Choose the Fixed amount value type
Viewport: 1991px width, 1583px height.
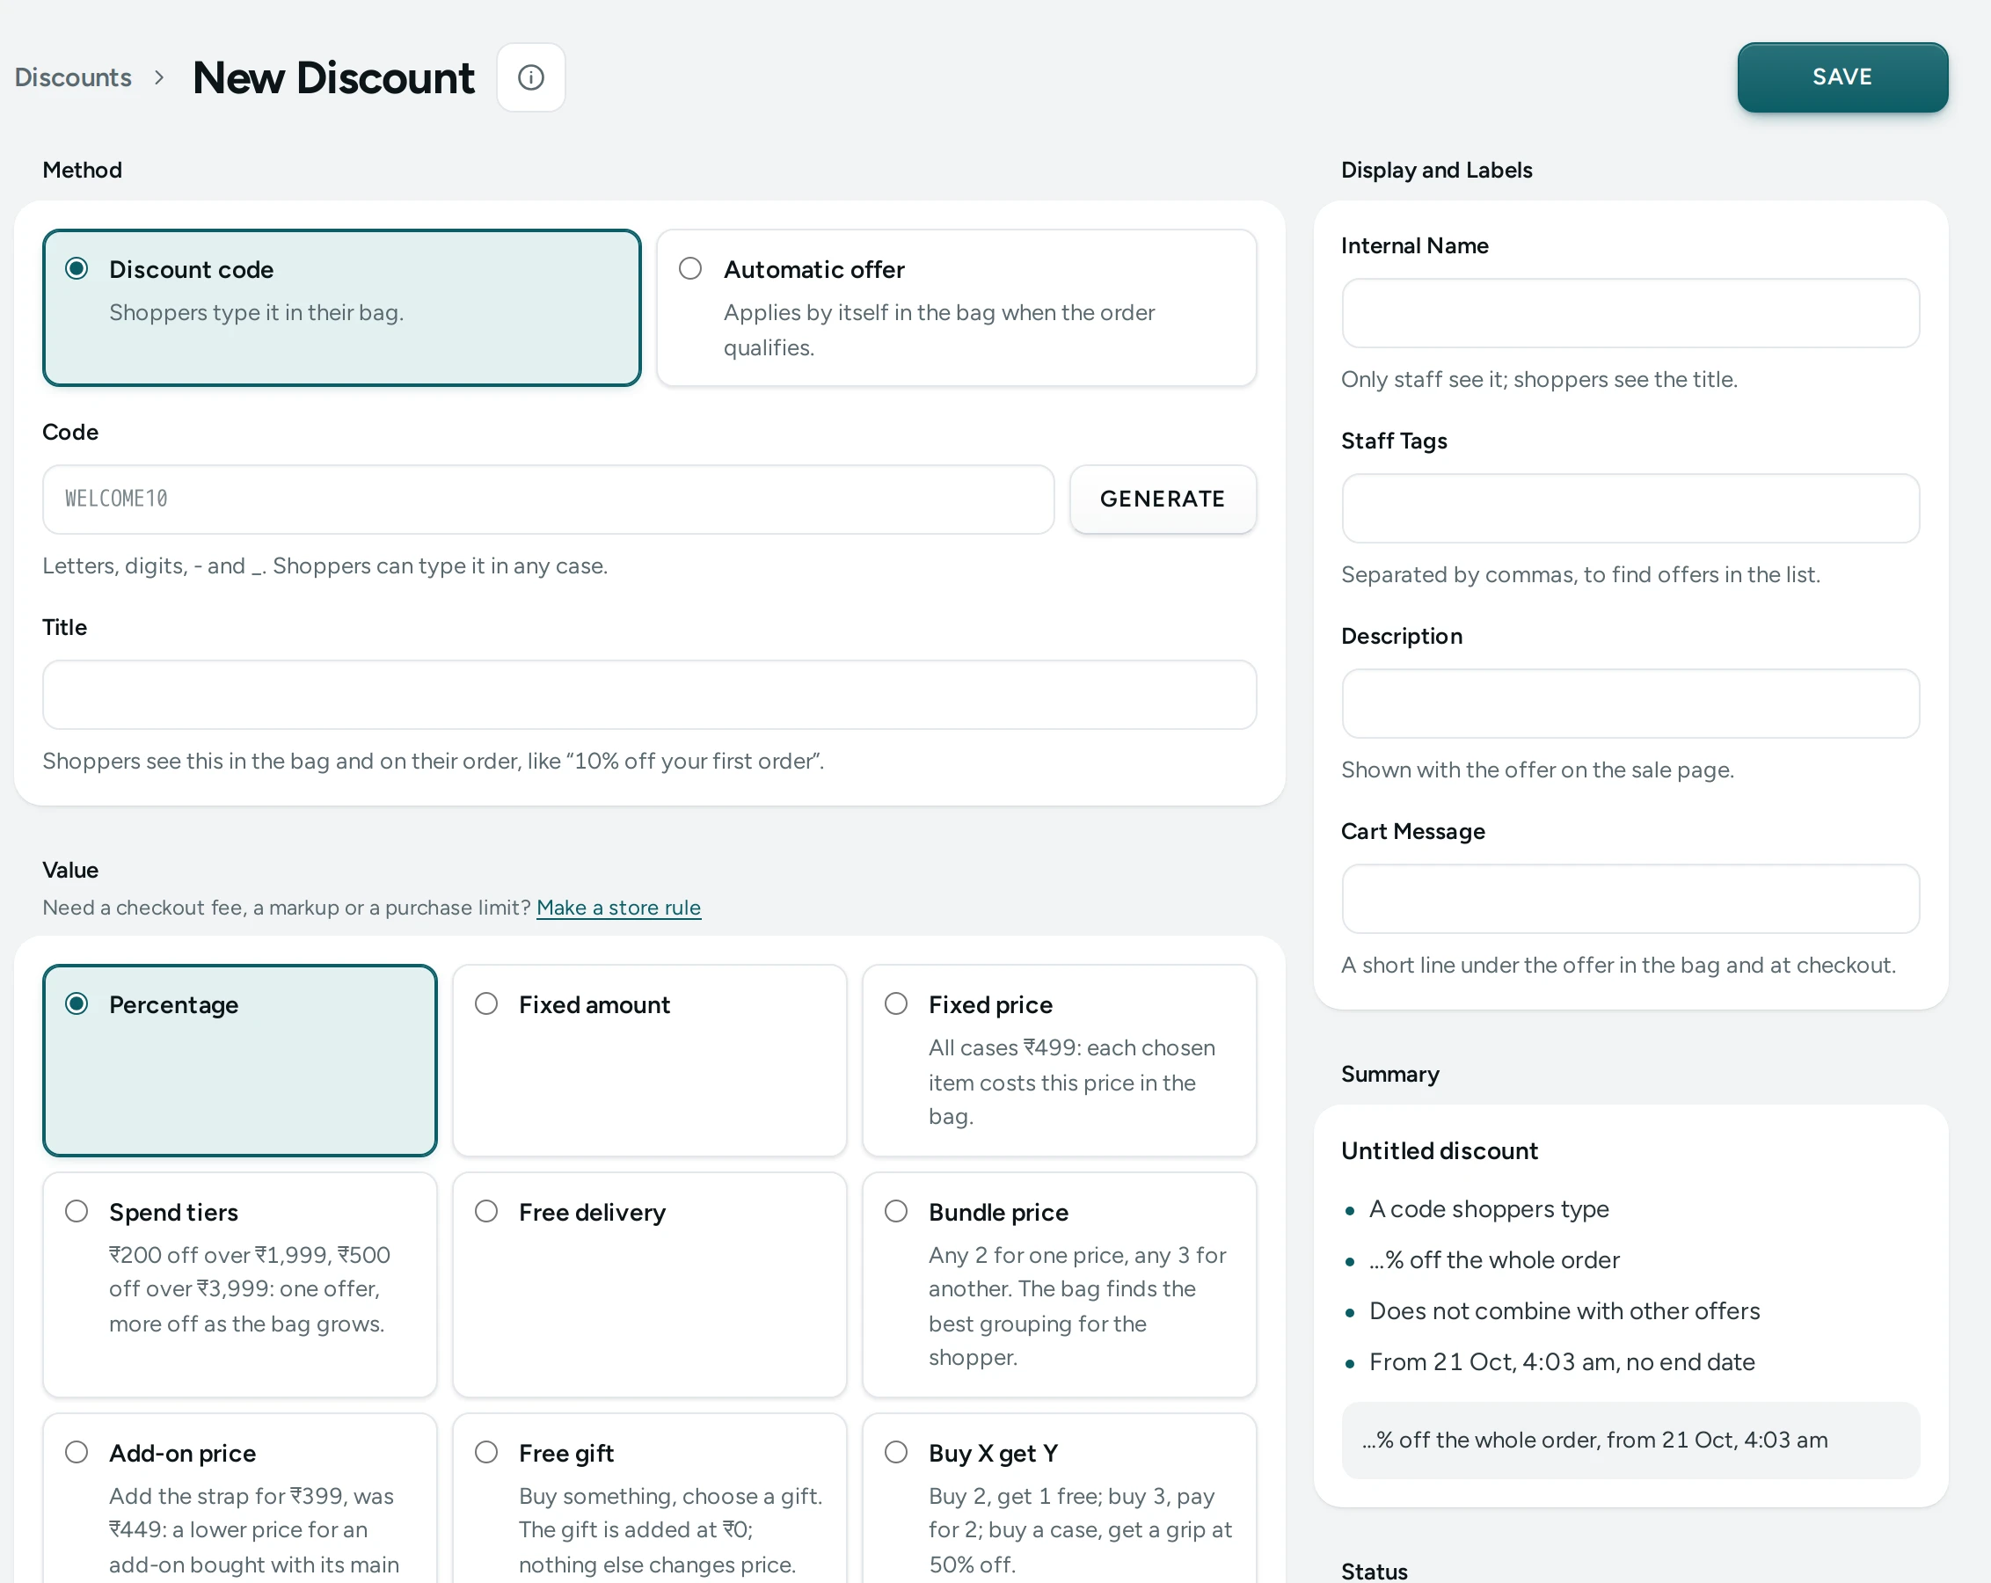649,1061
